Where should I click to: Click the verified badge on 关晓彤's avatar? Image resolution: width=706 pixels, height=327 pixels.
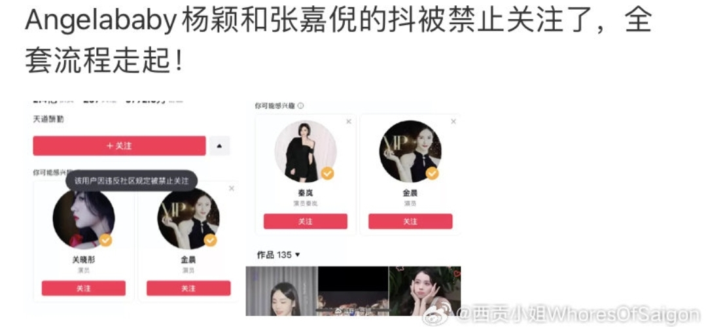(105, 240)
